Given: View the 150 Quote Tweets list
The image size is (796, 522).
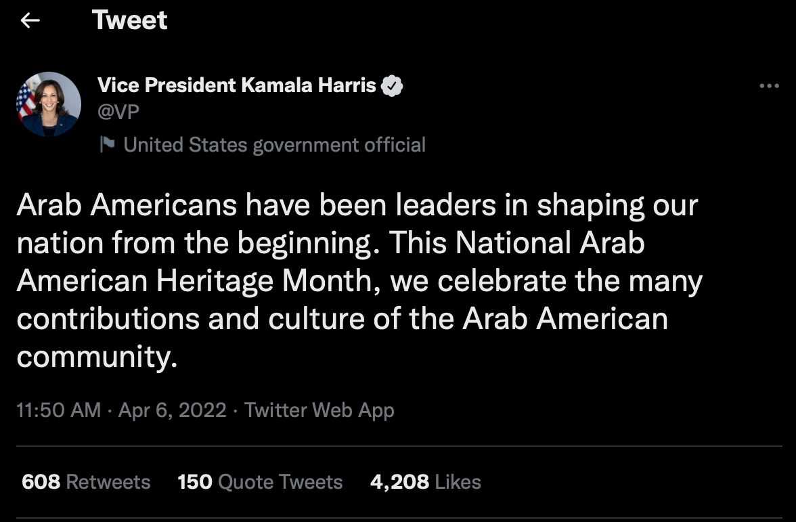Looking at the screenshot, I should click(x=260, y=482).
